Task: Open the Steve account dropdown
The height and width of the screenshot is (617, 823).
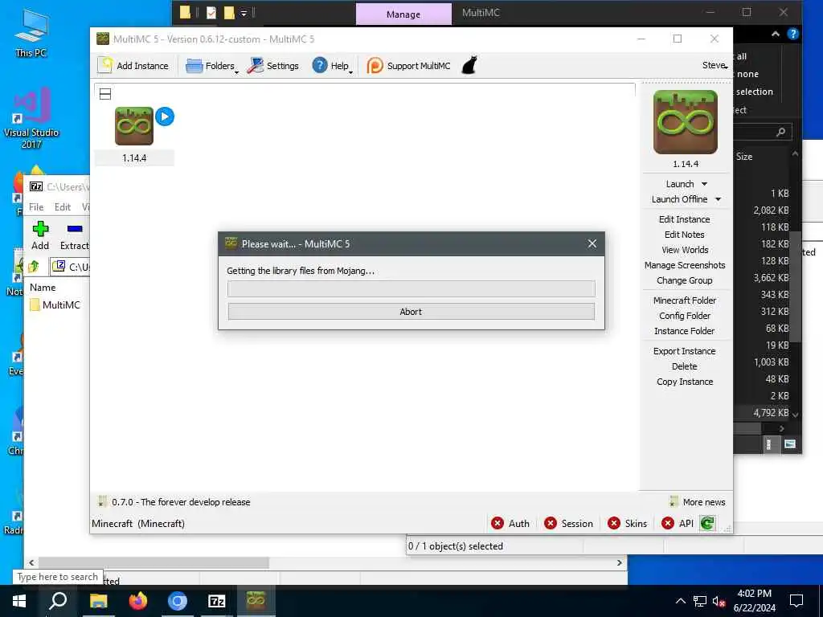Action: coord(714,65)
